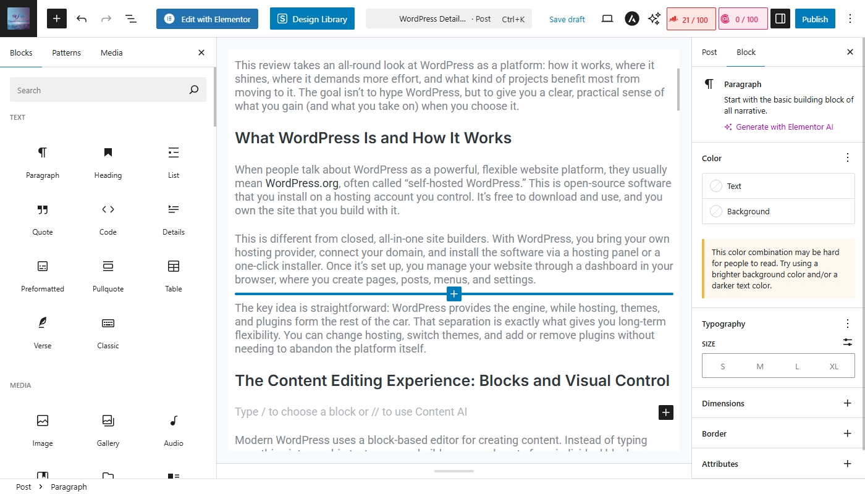This screenshot has width=865, height=494.
Task: Open Typography options three-dot menu
Action: point(847,324)
